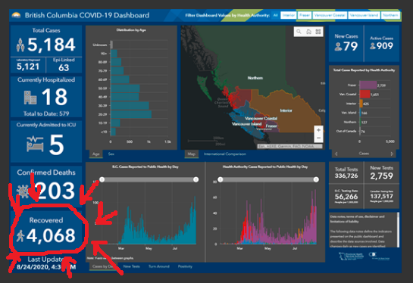Switch to the Sex tab
Screen dimensions: 413x283
(x=111, y=154)
